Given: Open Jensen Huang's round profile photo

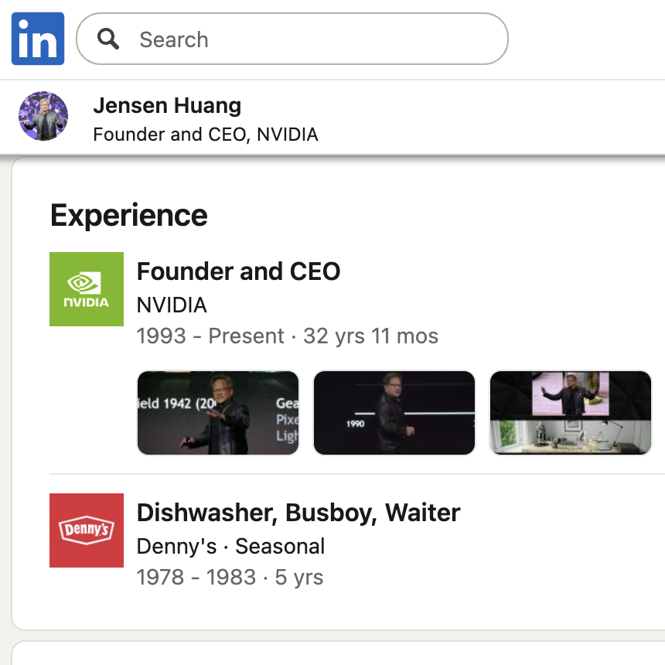Looking at the screenshot, I should 43,116.
